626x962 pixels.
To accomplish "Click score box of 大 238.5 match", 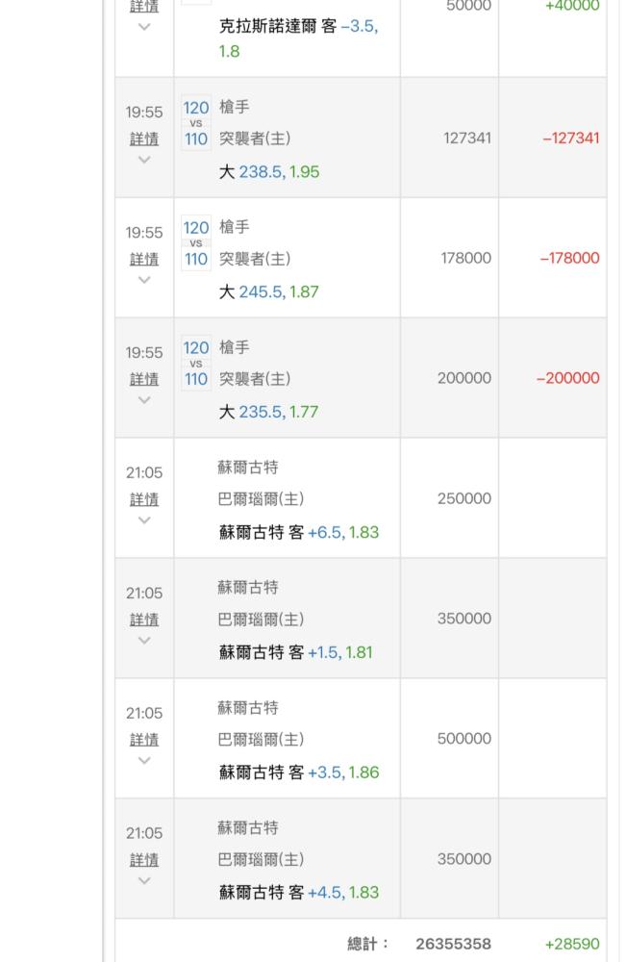I will click(196, 123).
